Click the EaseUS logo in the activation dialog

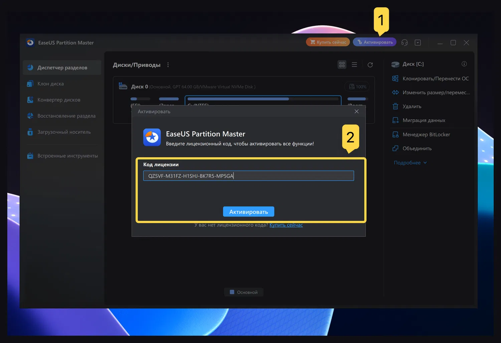[x=152, y=137]
